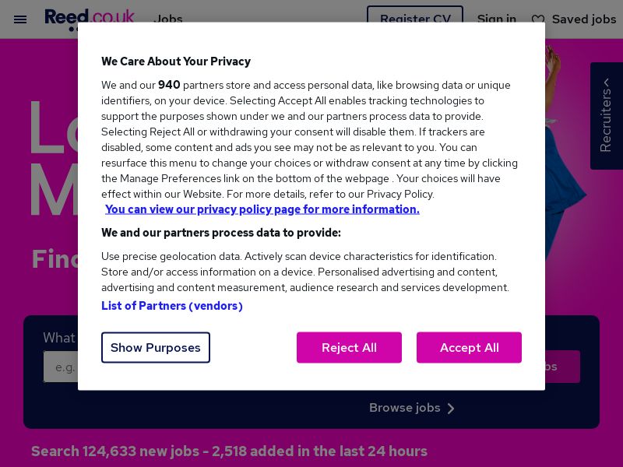Expand the Recruiters side tab

606,117
